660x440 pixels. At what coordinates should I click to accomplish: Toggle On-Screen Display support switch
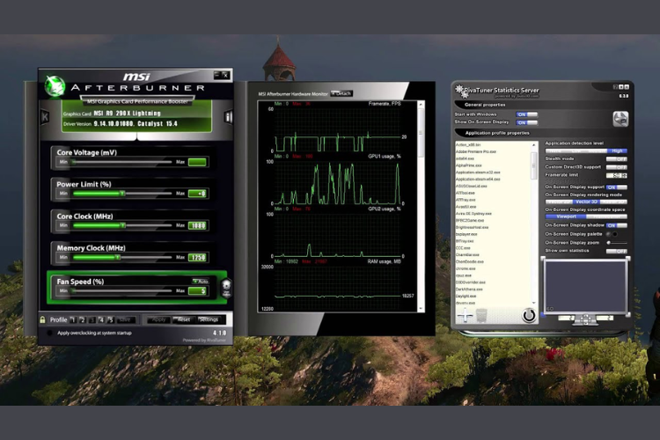[x=617, y=187]
